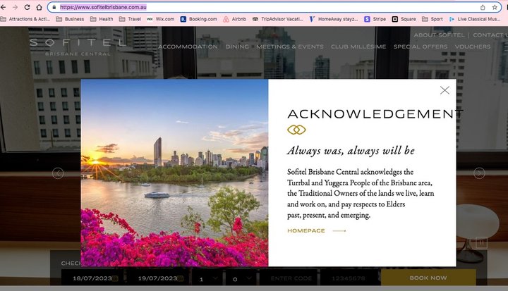Viewport: 508px width, 291px height.
Task: Close the Acknowledgement popup with X
Action: coord(445,90)
